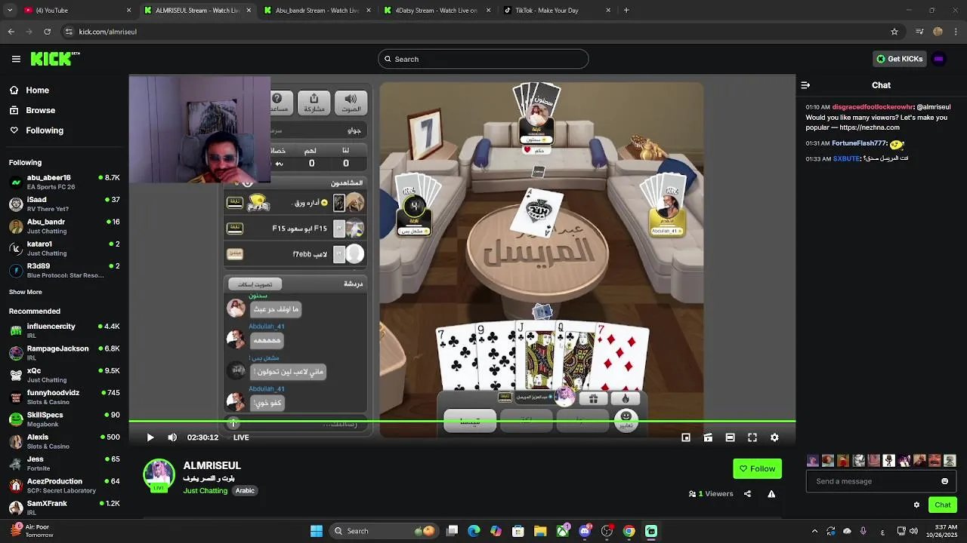Enter fullscreen mode

[x=752, y=437]
